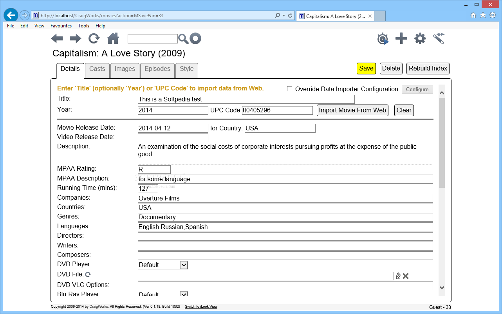Click the Year input field
The height and width of the screenshot is (314, 502).
173,110
